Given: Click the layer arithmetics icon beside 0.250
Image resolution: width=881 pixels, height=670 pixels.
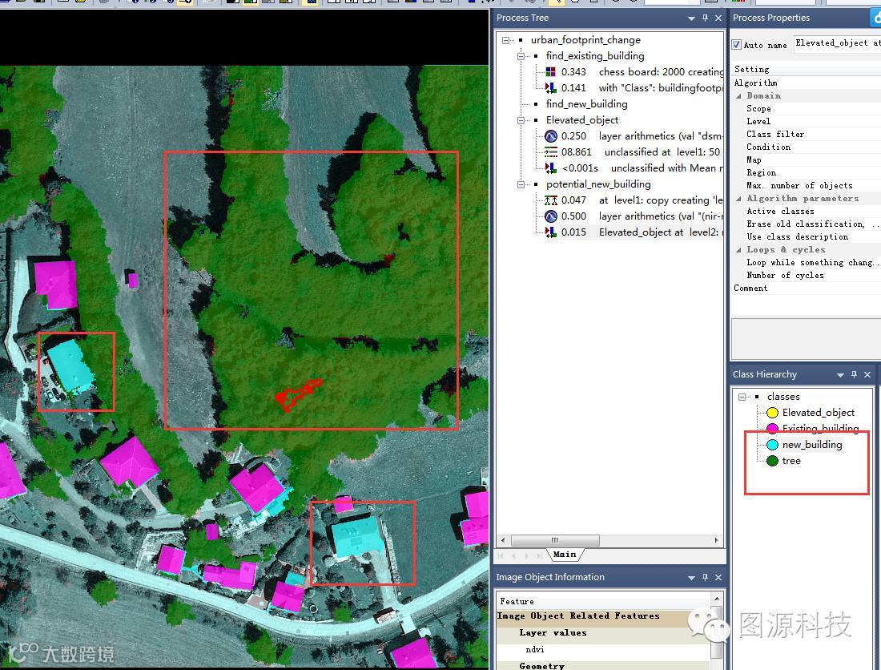Looking at the screenshot, I should pyautogui.click(x=551, y=136).
